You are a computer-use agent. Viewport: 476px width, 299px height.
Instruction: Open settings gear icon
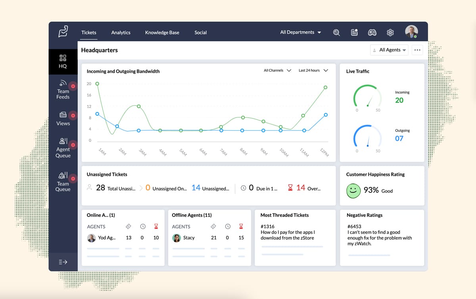point(390,32)
